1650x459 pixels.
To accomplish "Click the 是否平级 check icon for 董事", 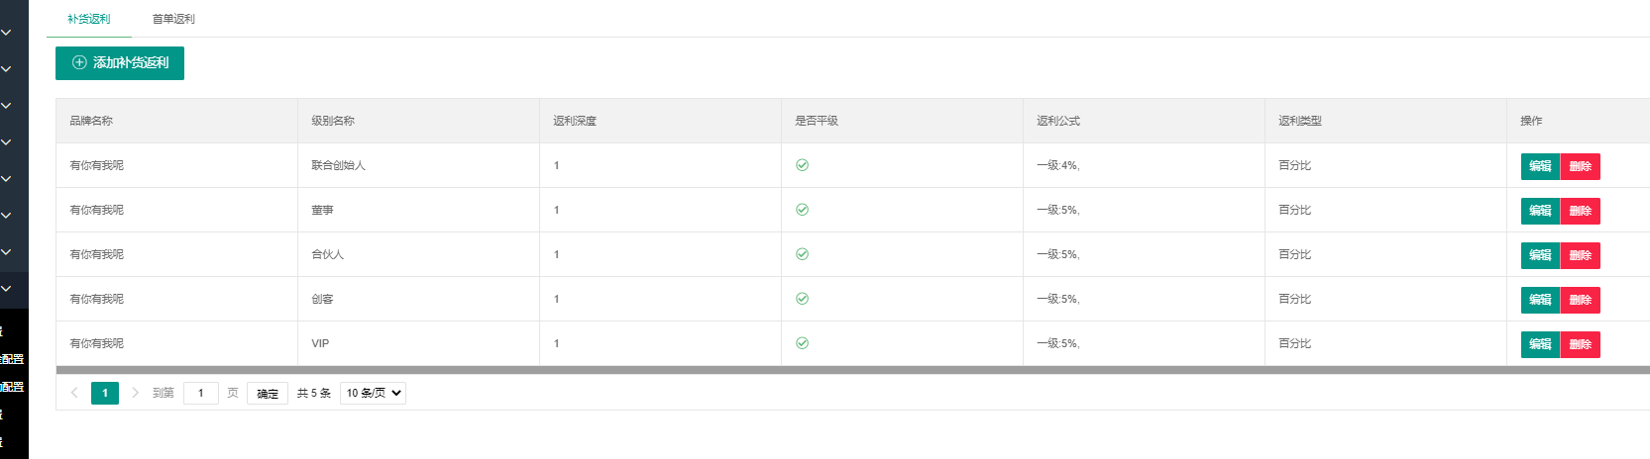I will (802, 210).
